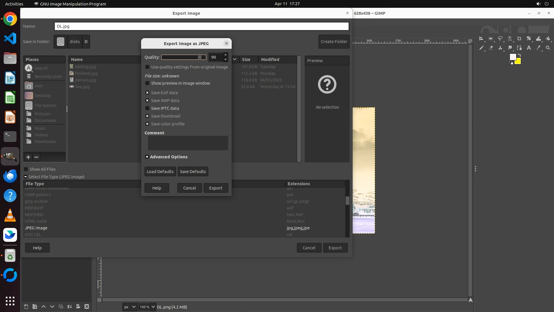Viewport: 554px width, 312px height.
Task: Click Load Defaults button
Action: coord(160,172)
